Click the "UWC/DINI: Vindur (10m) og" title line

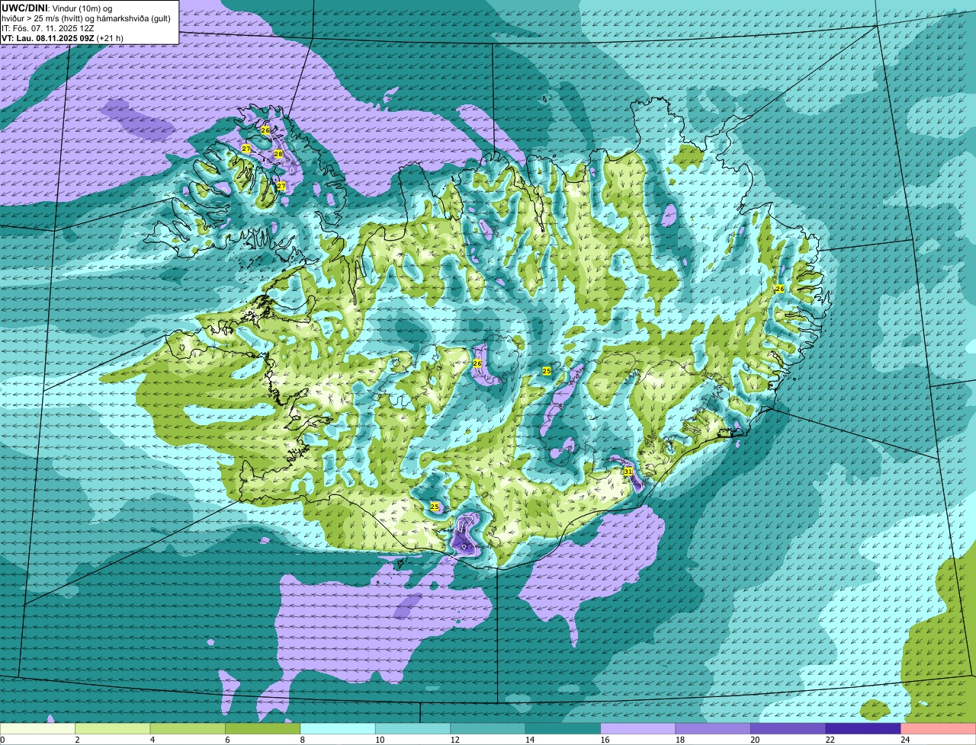click(x=56, y=8)
